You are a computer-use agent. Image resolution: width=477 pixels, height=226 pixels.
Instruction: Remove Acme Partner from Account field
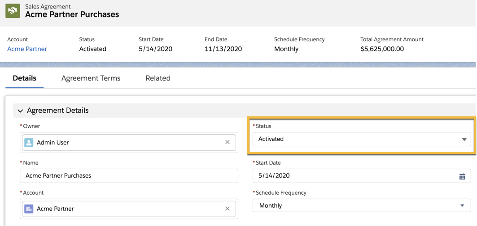click(x=227, y=209)
